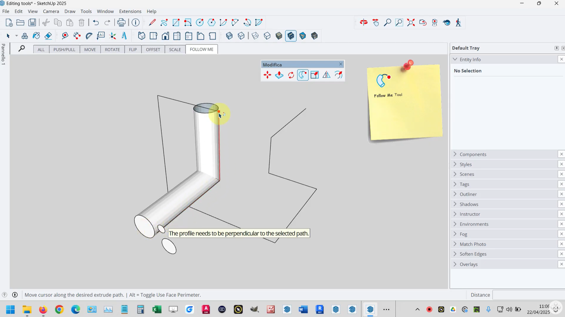Toggle X-ray face style

pyautogui.click(x=229, y=36)
